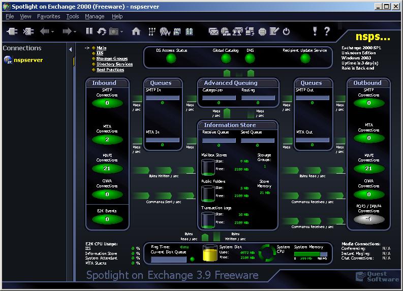Open the Best Practices link
The width and height of the screenshot is (403, 291).
coord(110,70)
